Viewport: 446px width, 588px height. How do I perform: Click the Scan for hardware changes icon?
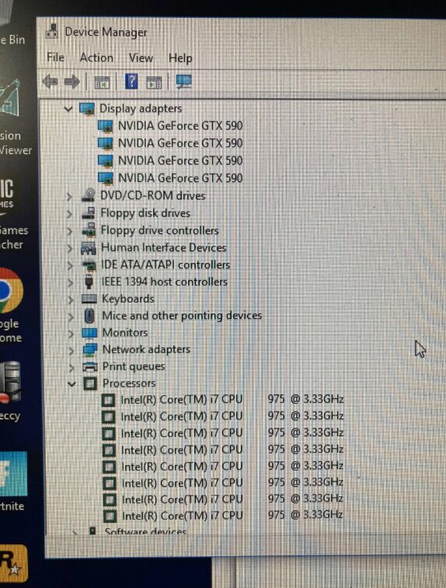183,82
